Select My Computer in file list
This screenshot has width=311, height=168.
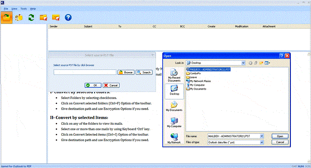[x=196, y=85]
